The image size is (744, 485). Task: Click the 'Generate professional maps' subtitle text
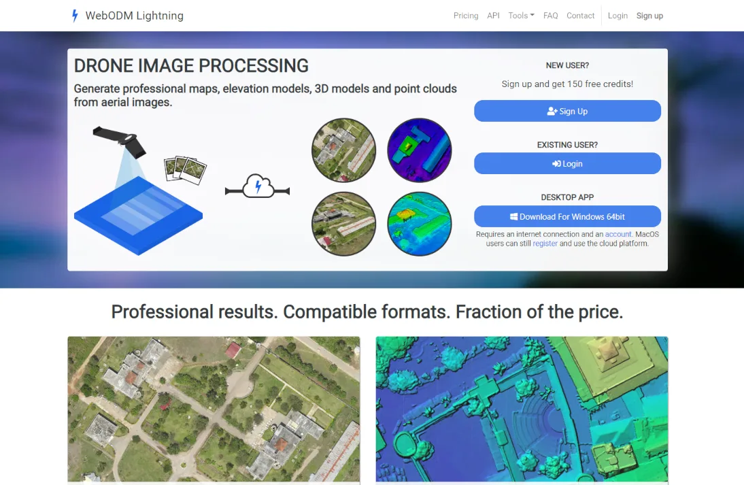click(x=265, y=95)
